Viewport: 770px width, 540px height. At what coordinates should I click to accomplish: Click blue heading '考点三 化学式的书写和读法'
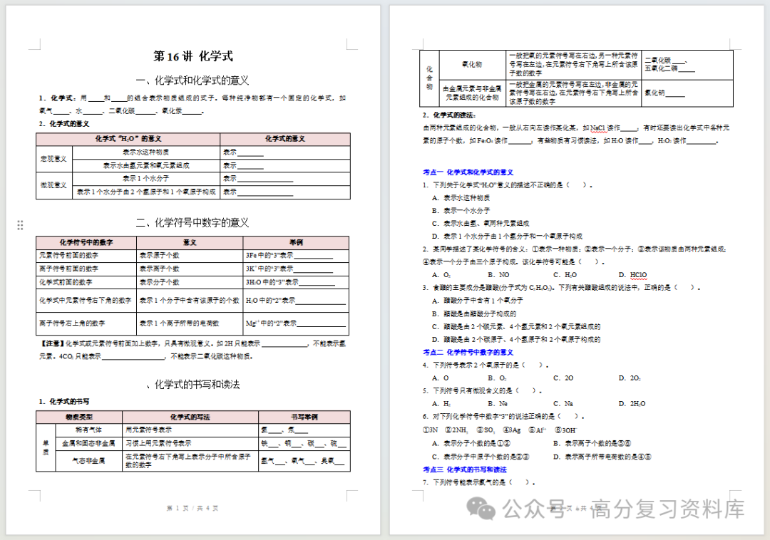[x=465, y=469]
